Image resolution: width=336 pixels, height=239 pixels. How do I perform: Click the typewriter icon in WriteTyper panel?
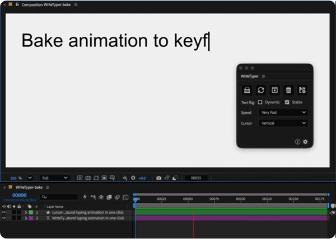[x=247, y=90]
